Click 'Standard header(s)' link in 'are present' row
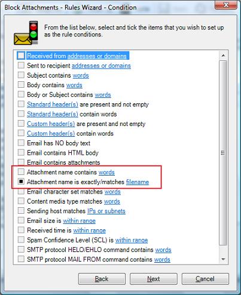This screenshot has height=295, width=241. click(53, 105)
